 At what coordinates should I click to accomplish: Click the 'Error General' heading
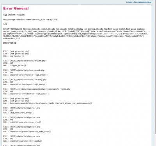[16, 9]
